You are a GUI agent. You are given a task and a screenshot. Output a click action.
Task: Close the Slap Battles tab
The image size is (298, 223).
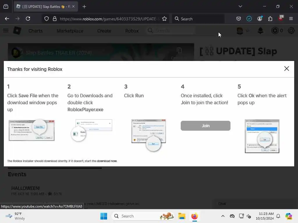pyautogui.click(x=73, y=6)
